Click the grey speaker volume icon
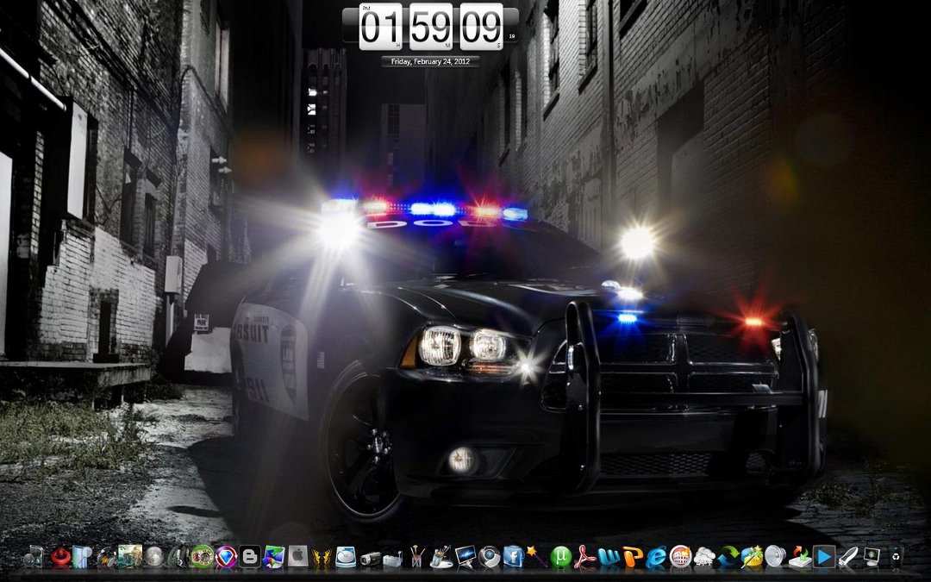 776,556
